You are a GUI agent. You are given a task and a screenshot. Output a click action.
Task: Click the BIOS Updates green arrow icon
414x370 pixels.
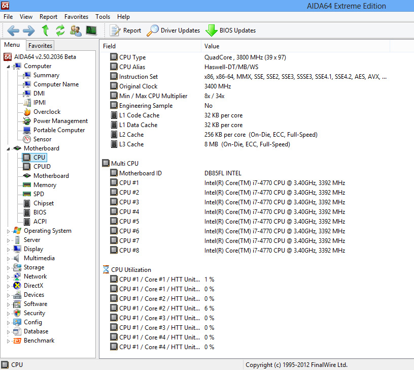212,30
